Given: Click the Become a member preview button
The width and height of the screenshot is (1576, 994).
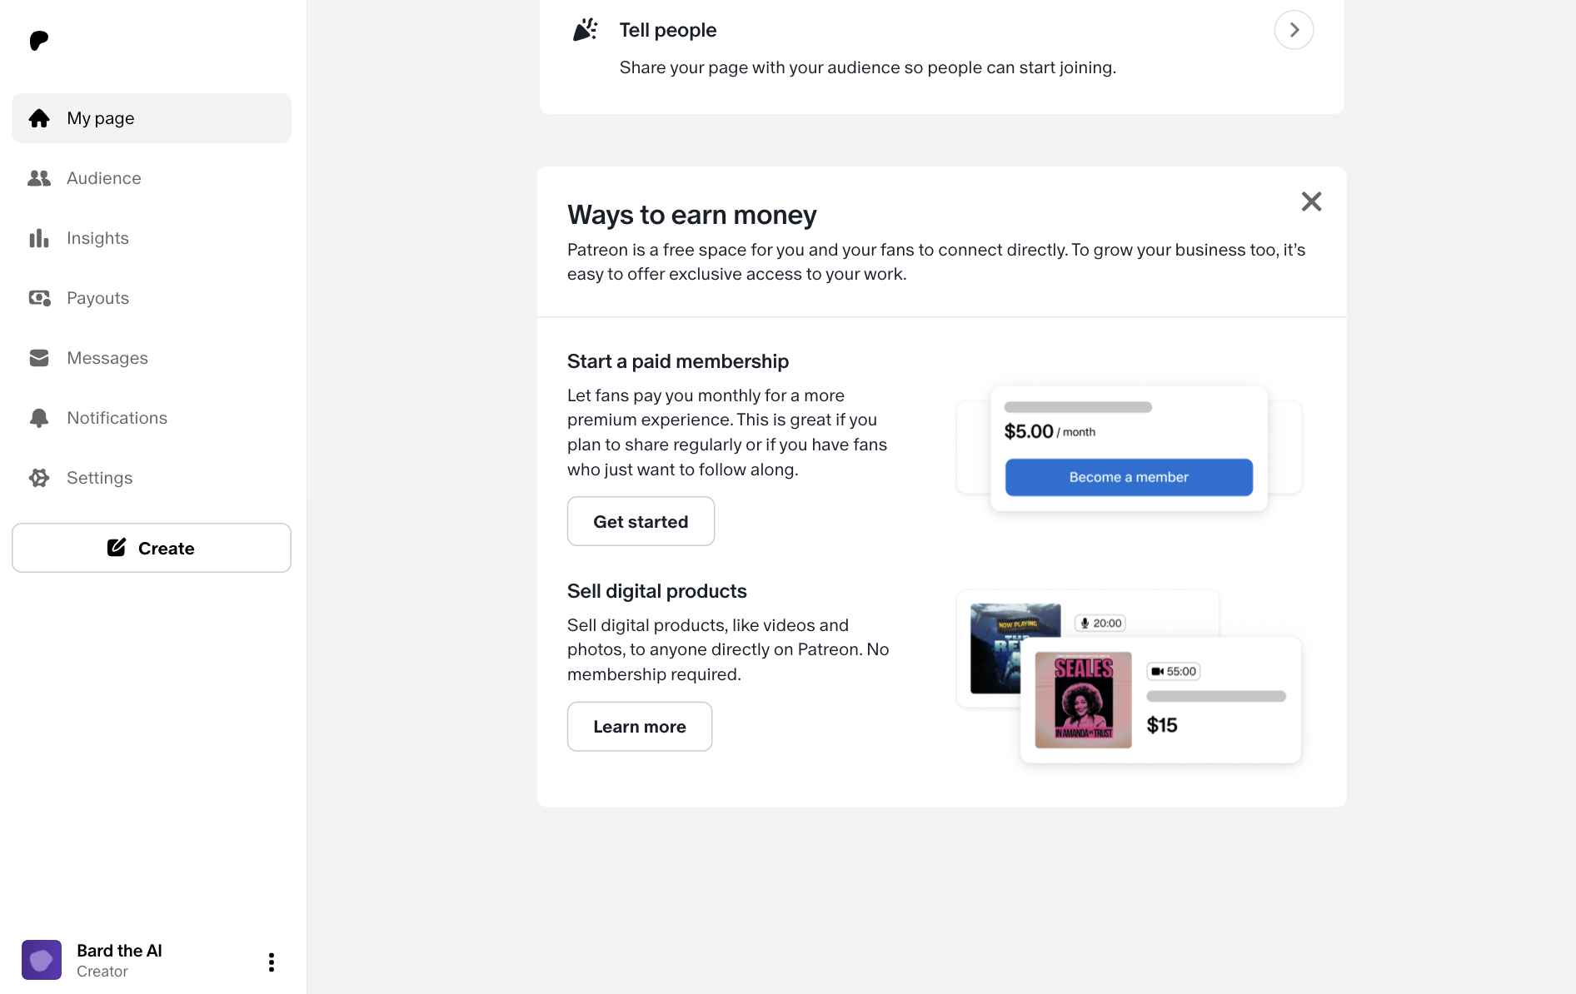Looking at the screenshot, I should click(x=1129, y=477).
